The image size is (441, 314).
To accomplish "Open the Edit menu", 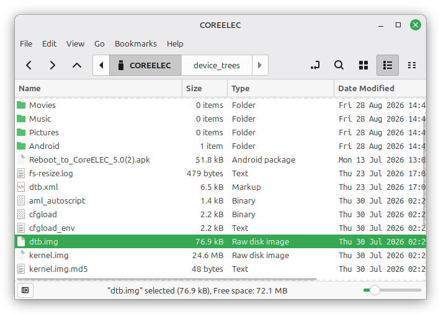I will click(49, 44).
